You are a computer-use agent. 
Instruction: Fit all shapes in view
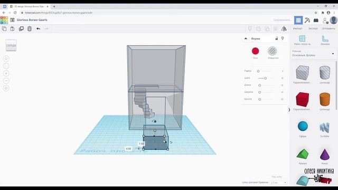tap(6, 66)
